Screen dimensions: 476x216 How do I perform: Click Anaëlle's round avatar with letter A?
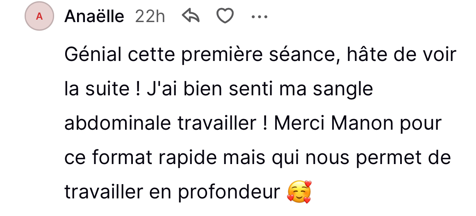point(39,16)
